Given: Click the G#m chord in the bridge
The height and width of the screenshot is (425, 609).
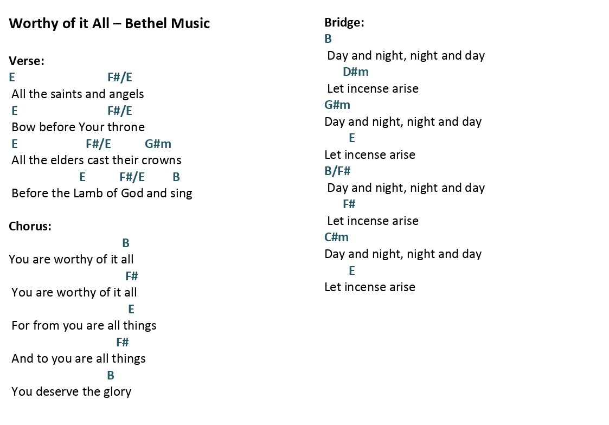Looking at the screenshot, I should click(x=337, y=105).
